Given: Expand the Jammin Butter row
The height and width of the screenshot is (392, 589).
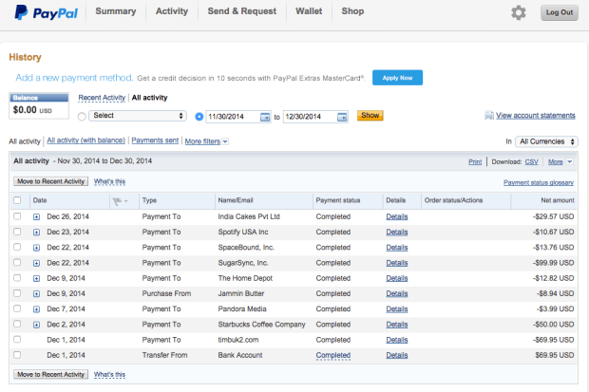Looking at the screenshot, I should coord(36,294).
